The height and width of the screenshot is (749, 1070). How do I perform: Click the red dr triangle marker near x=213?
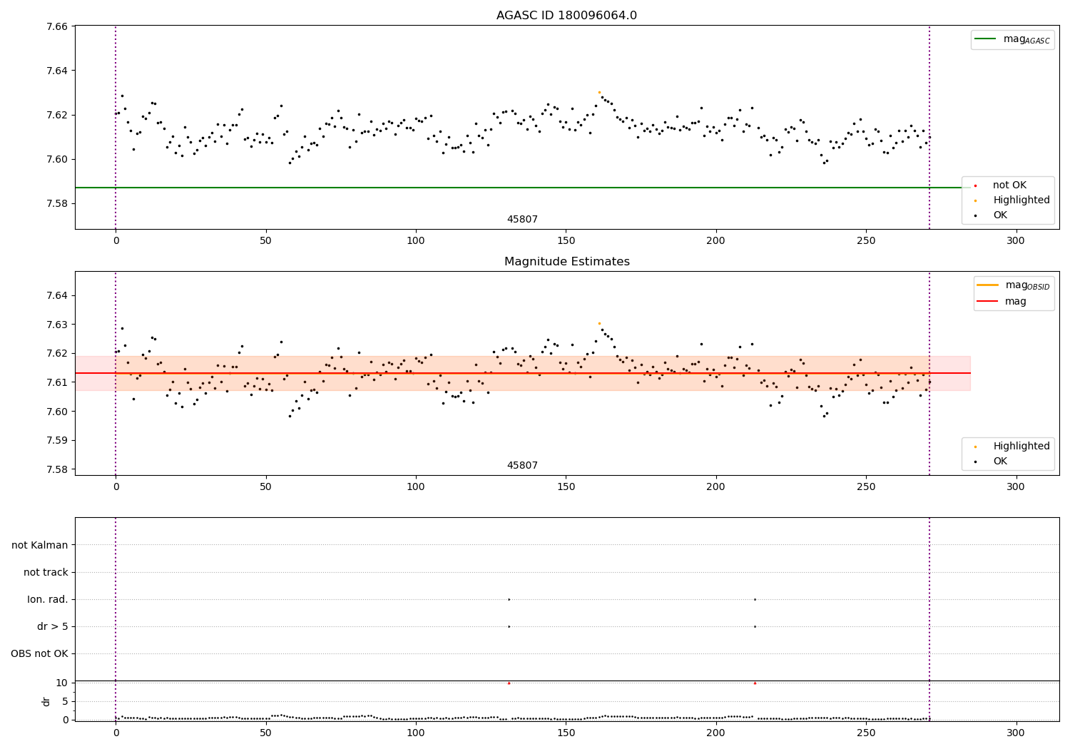tap(755, 683)
